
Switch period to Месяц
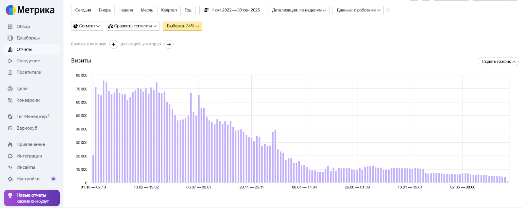(147, 10)
